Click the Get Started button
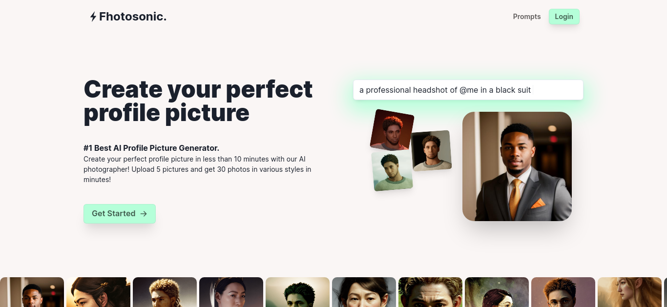Viewport: 667px width, 307px height. 120,214
